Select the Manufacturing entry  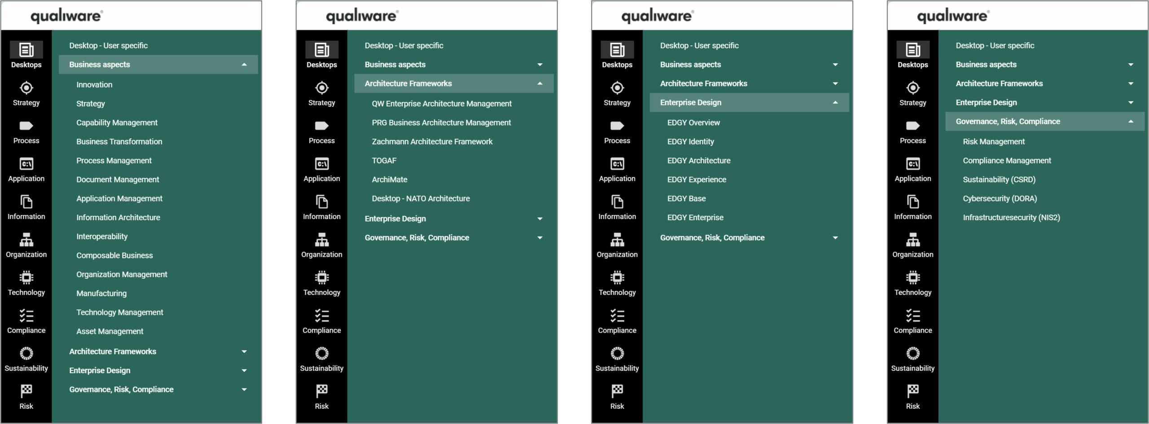coord(101,293)
